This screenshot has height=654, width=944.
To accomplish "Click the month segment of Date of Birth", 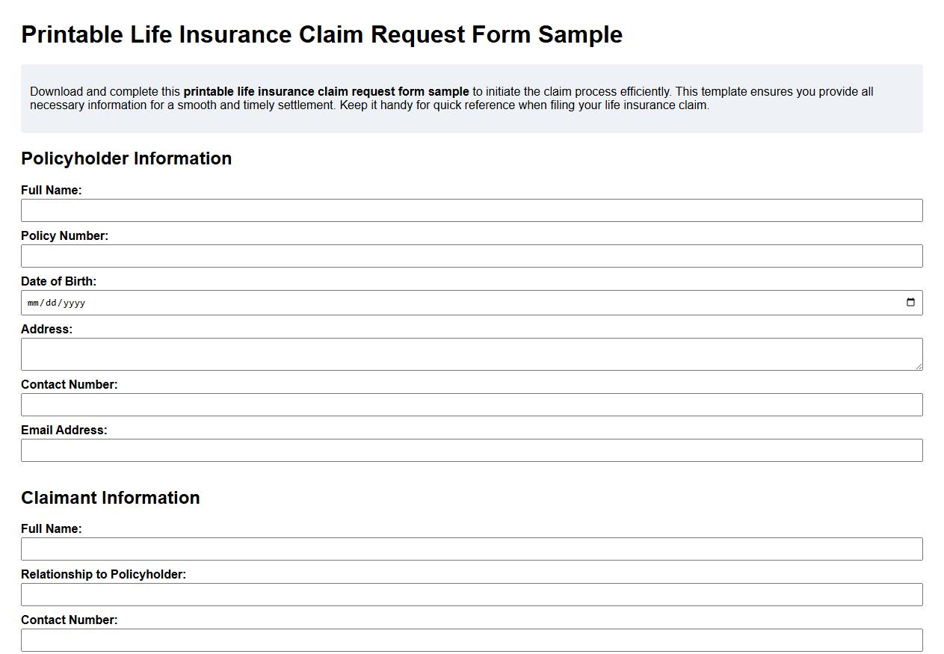I will tap(33, 303).
